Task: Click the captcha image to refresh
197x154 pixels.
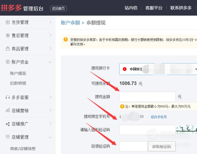Action: coord(186,129)
